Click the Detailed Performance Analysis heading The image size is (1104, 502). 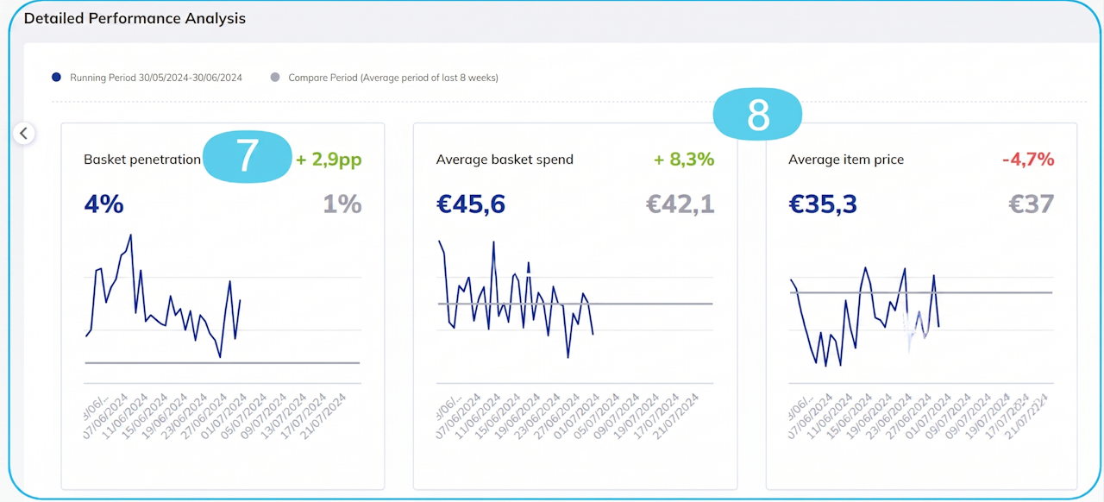[135, 18]
